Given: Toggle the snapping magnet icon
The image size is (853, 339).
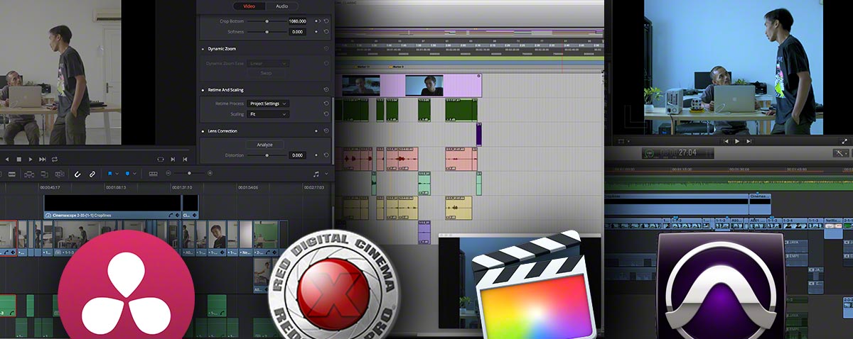Looking at the screenshot, I should coord(77,174).
